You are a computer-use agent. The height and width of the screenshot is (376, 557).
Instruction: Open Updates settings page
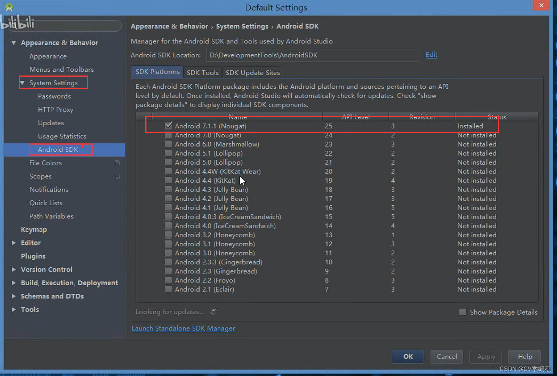point(51,123)
